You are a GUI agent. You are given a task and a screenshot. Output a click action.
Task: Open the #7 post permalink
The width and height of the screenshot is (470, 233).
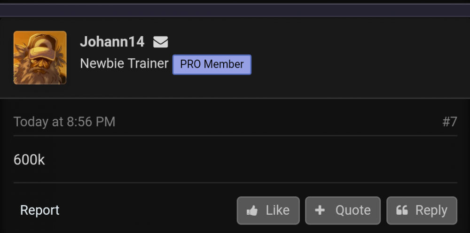click(450, 122)
